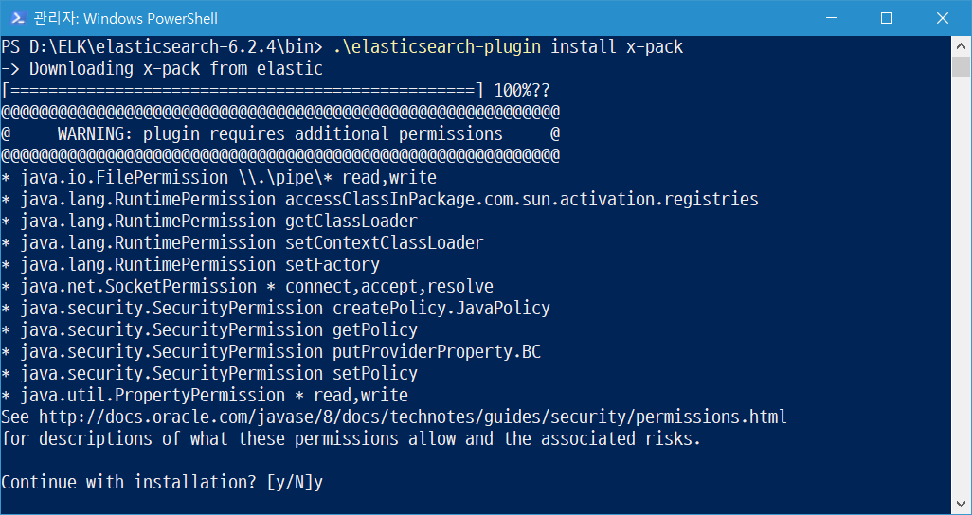
Task: Click the scrollbar down arrow
Action: [961, 504]
